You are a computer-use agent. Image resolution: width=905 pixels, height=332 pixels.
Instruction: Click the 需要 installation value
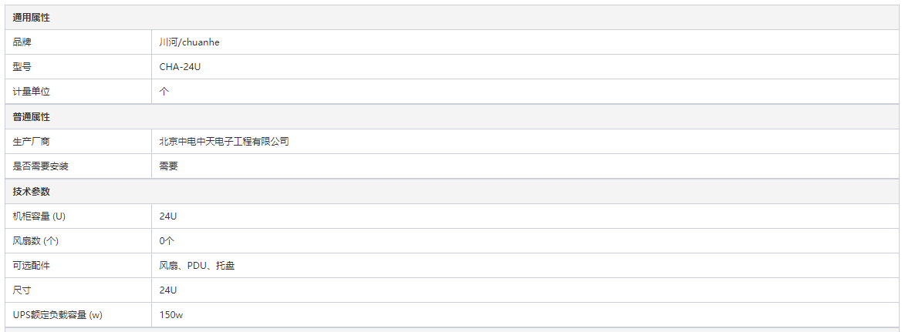[168, 166]
